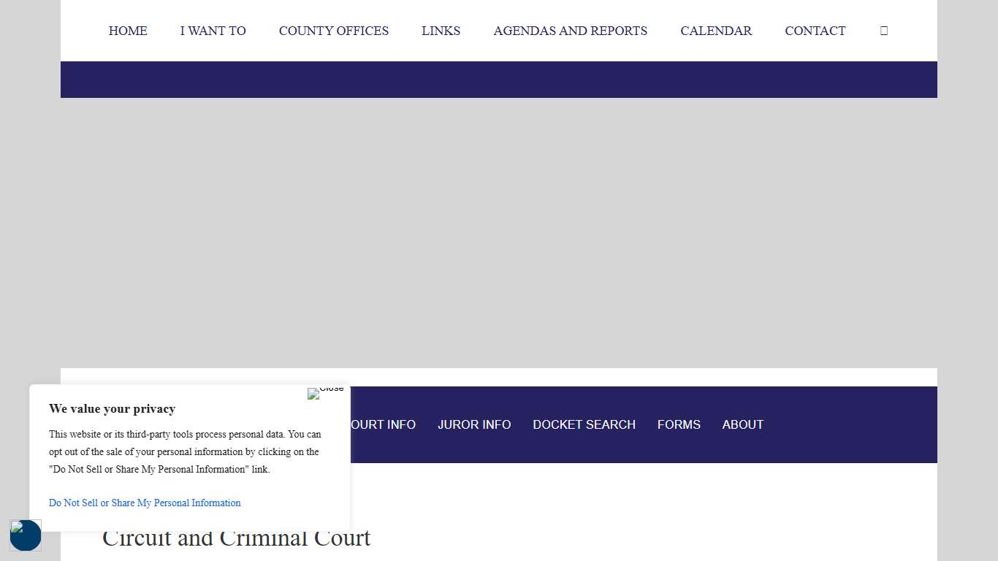Open the site search icon
The height and width of the screenshot is (561, 998).
coord(884,31)
